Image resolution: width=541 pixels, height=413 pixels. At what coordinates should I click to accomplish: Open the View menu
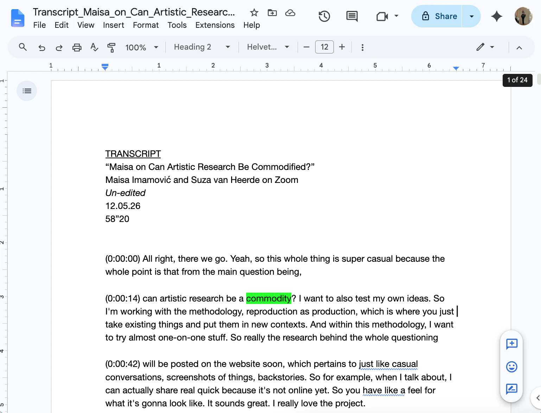pos(86,25)
